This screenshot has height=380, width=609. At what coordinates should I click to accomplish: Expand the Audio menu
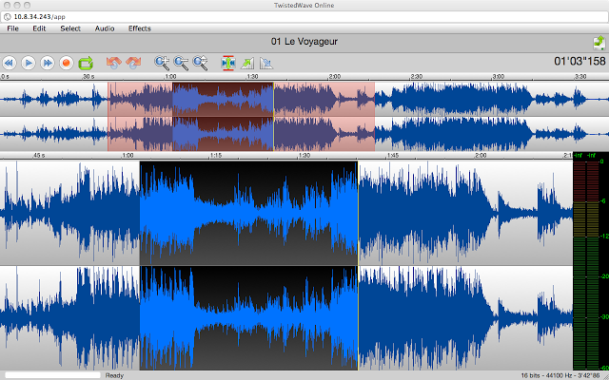pyautogui.click(x=105, y=28)
